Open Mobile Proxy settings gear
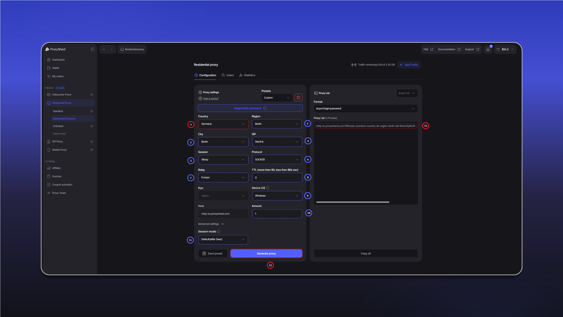Image resolution: width=563 pixels, height=317 pixels. pyautogui.click(x=92, y=150)
